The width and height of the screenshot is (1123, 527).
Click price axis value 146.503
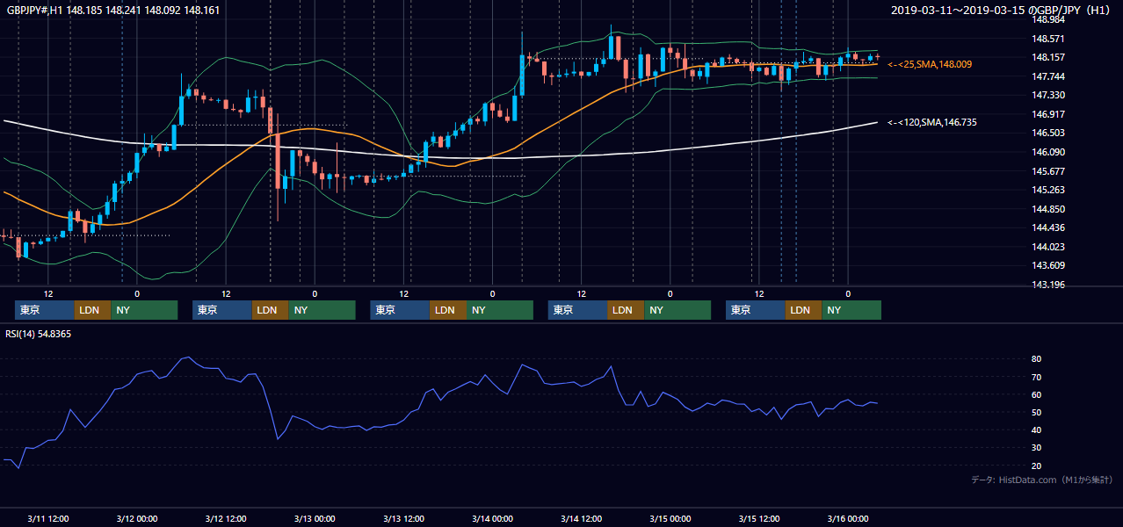[x=1048, y=133]
